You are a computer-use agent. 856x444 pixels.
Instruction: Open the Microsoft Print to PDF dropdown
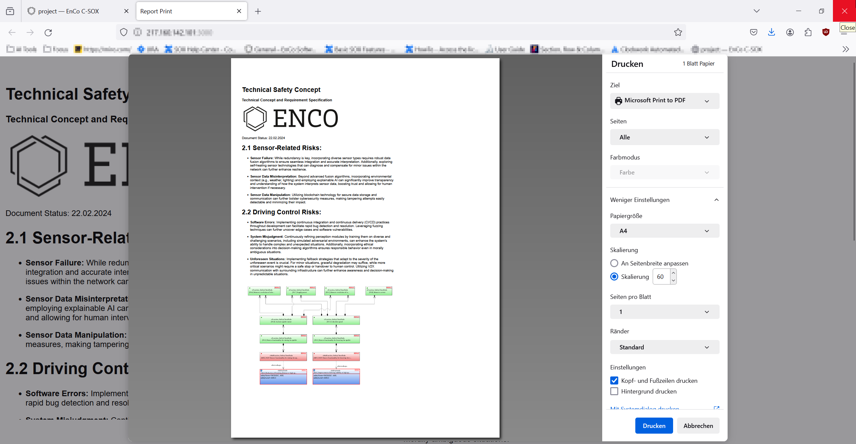coord(664,101)
